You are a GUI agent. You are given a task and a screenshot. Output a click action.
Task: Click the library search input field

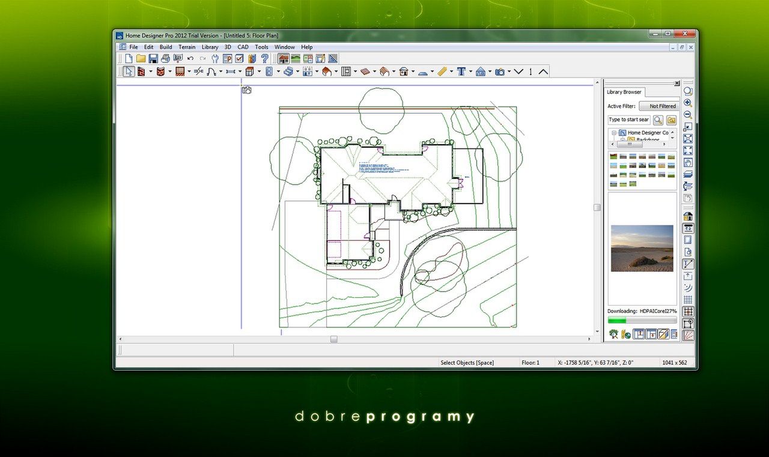click(x=629, y=120)
